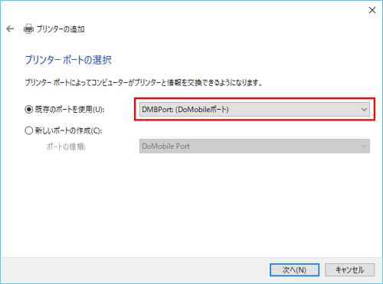Abort setup with the キャンセル button

(350, 270)
